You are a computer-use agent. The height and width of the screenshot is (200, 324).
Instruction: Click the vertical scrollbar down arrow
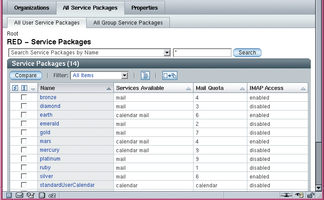(318, 188)
